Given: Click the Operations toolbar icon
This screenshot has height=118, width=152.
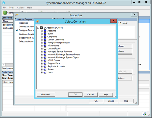Looking at the screenshot, I should (x=5, y=13).
